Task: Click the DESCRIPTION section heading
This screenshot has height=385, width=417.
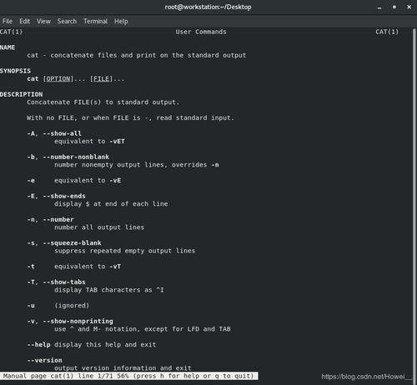Action: [22, 94]
